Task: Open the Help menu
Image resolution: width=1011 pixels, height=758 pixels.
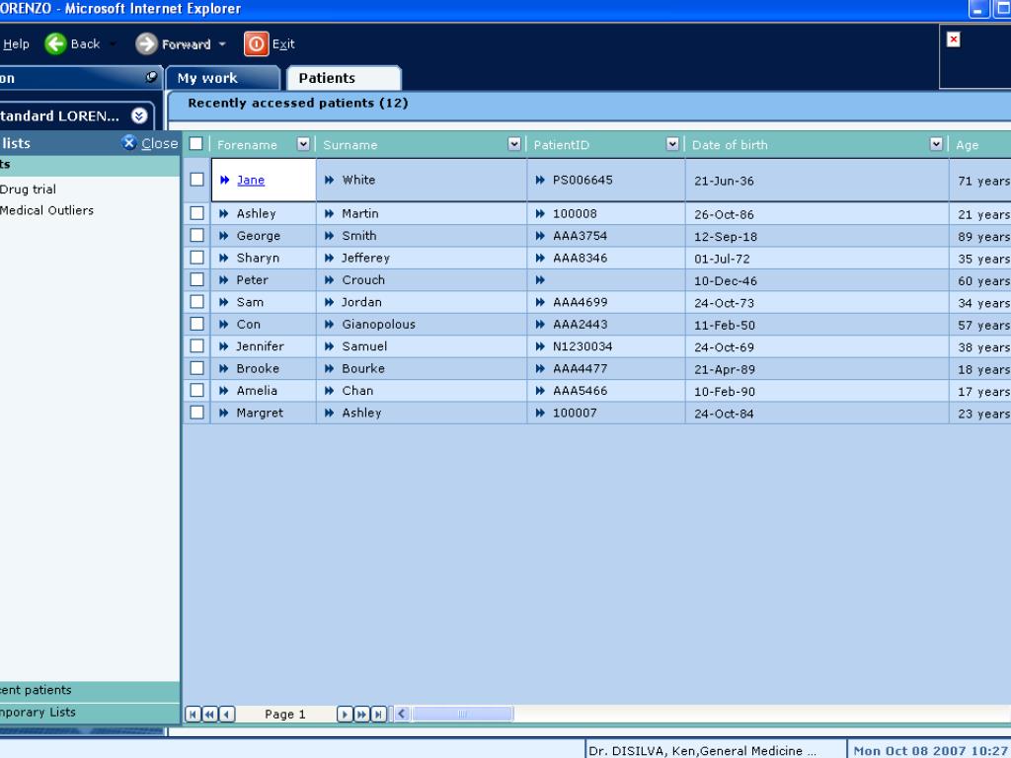Action: coord(15,43)
